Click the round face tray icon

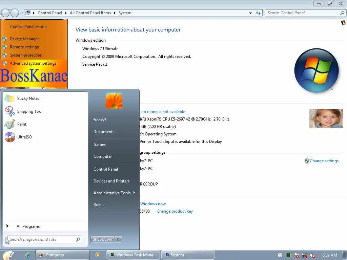280,255
